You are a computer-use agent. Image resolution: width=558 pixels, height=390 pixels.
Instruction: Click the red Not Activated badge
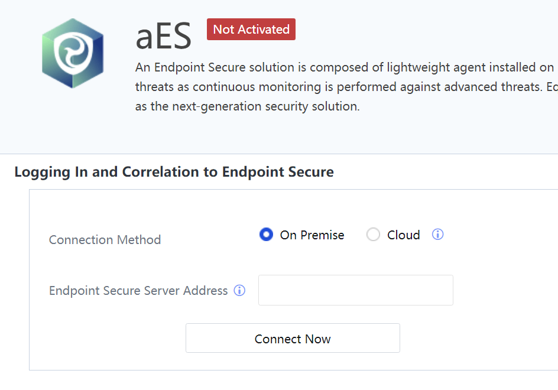tap(251, 30)
